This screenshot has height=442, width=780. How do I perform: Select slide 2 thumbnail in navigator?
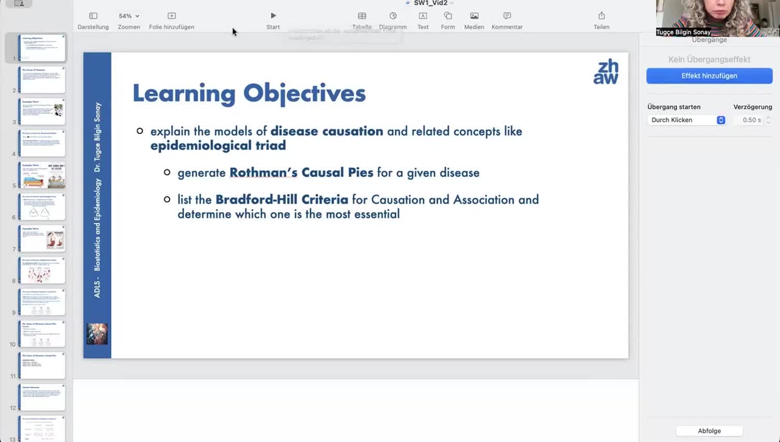(x=42, y=80)
